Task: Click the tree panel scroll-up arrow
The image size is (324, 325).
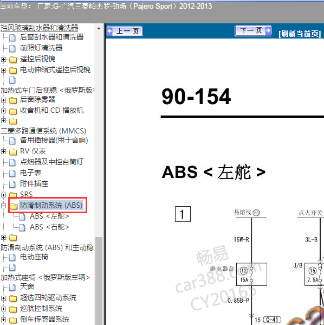Action: (x=99, y=28)
